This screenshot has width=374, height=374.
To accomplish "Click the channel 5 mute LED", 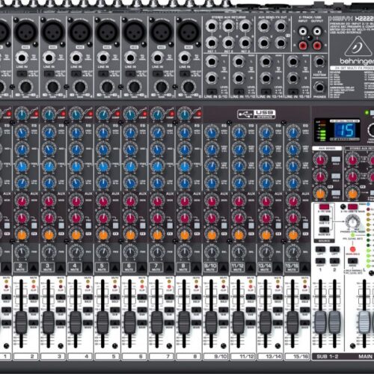I will pyautogui.click(x=115, y=281).
